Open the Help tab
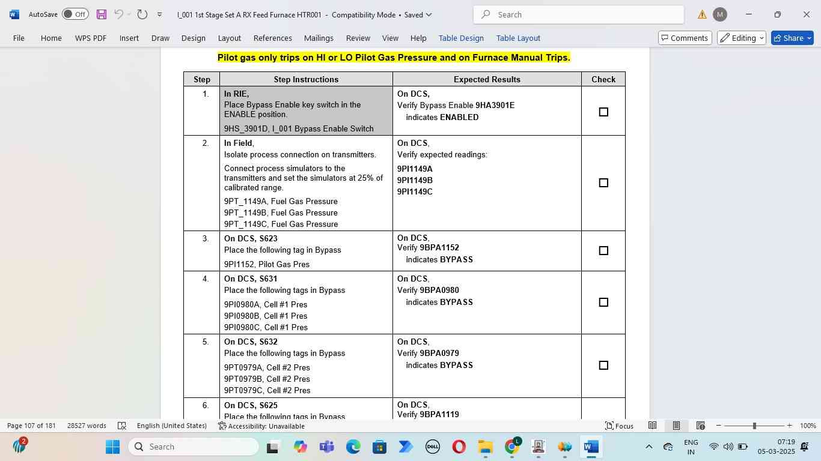The image size is (821, 461). (x=418, y=38)
